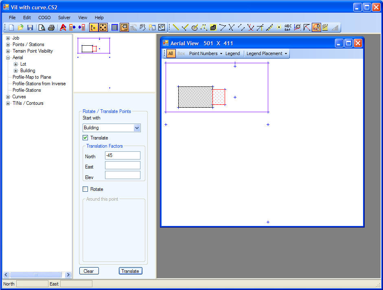This screenshot has width=383, height=290.
Task: Click the ABC Edit tool icon
Action: click(288, 28)
